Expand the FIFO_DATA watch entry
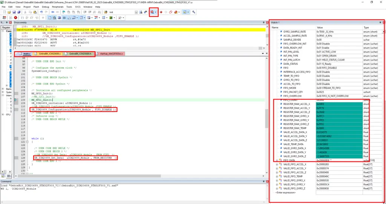This screenshot has height=204, width=386. (277, 160)
